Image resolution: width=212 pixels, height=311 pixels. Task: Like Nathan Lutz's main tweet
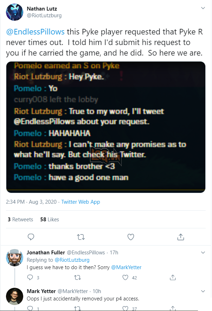(x=131, y=237)
